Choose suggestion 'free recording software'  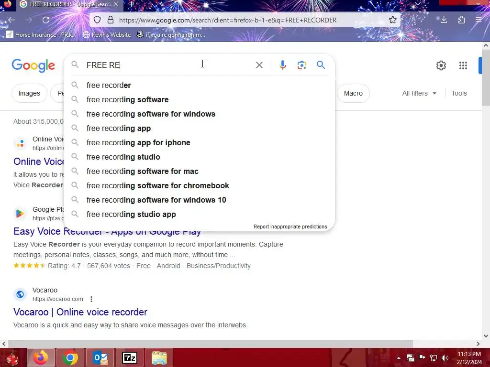[199, 99]
